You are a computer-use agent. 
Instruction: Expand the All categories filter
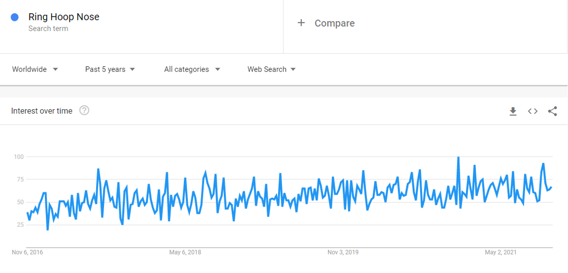tap(192, 69)
